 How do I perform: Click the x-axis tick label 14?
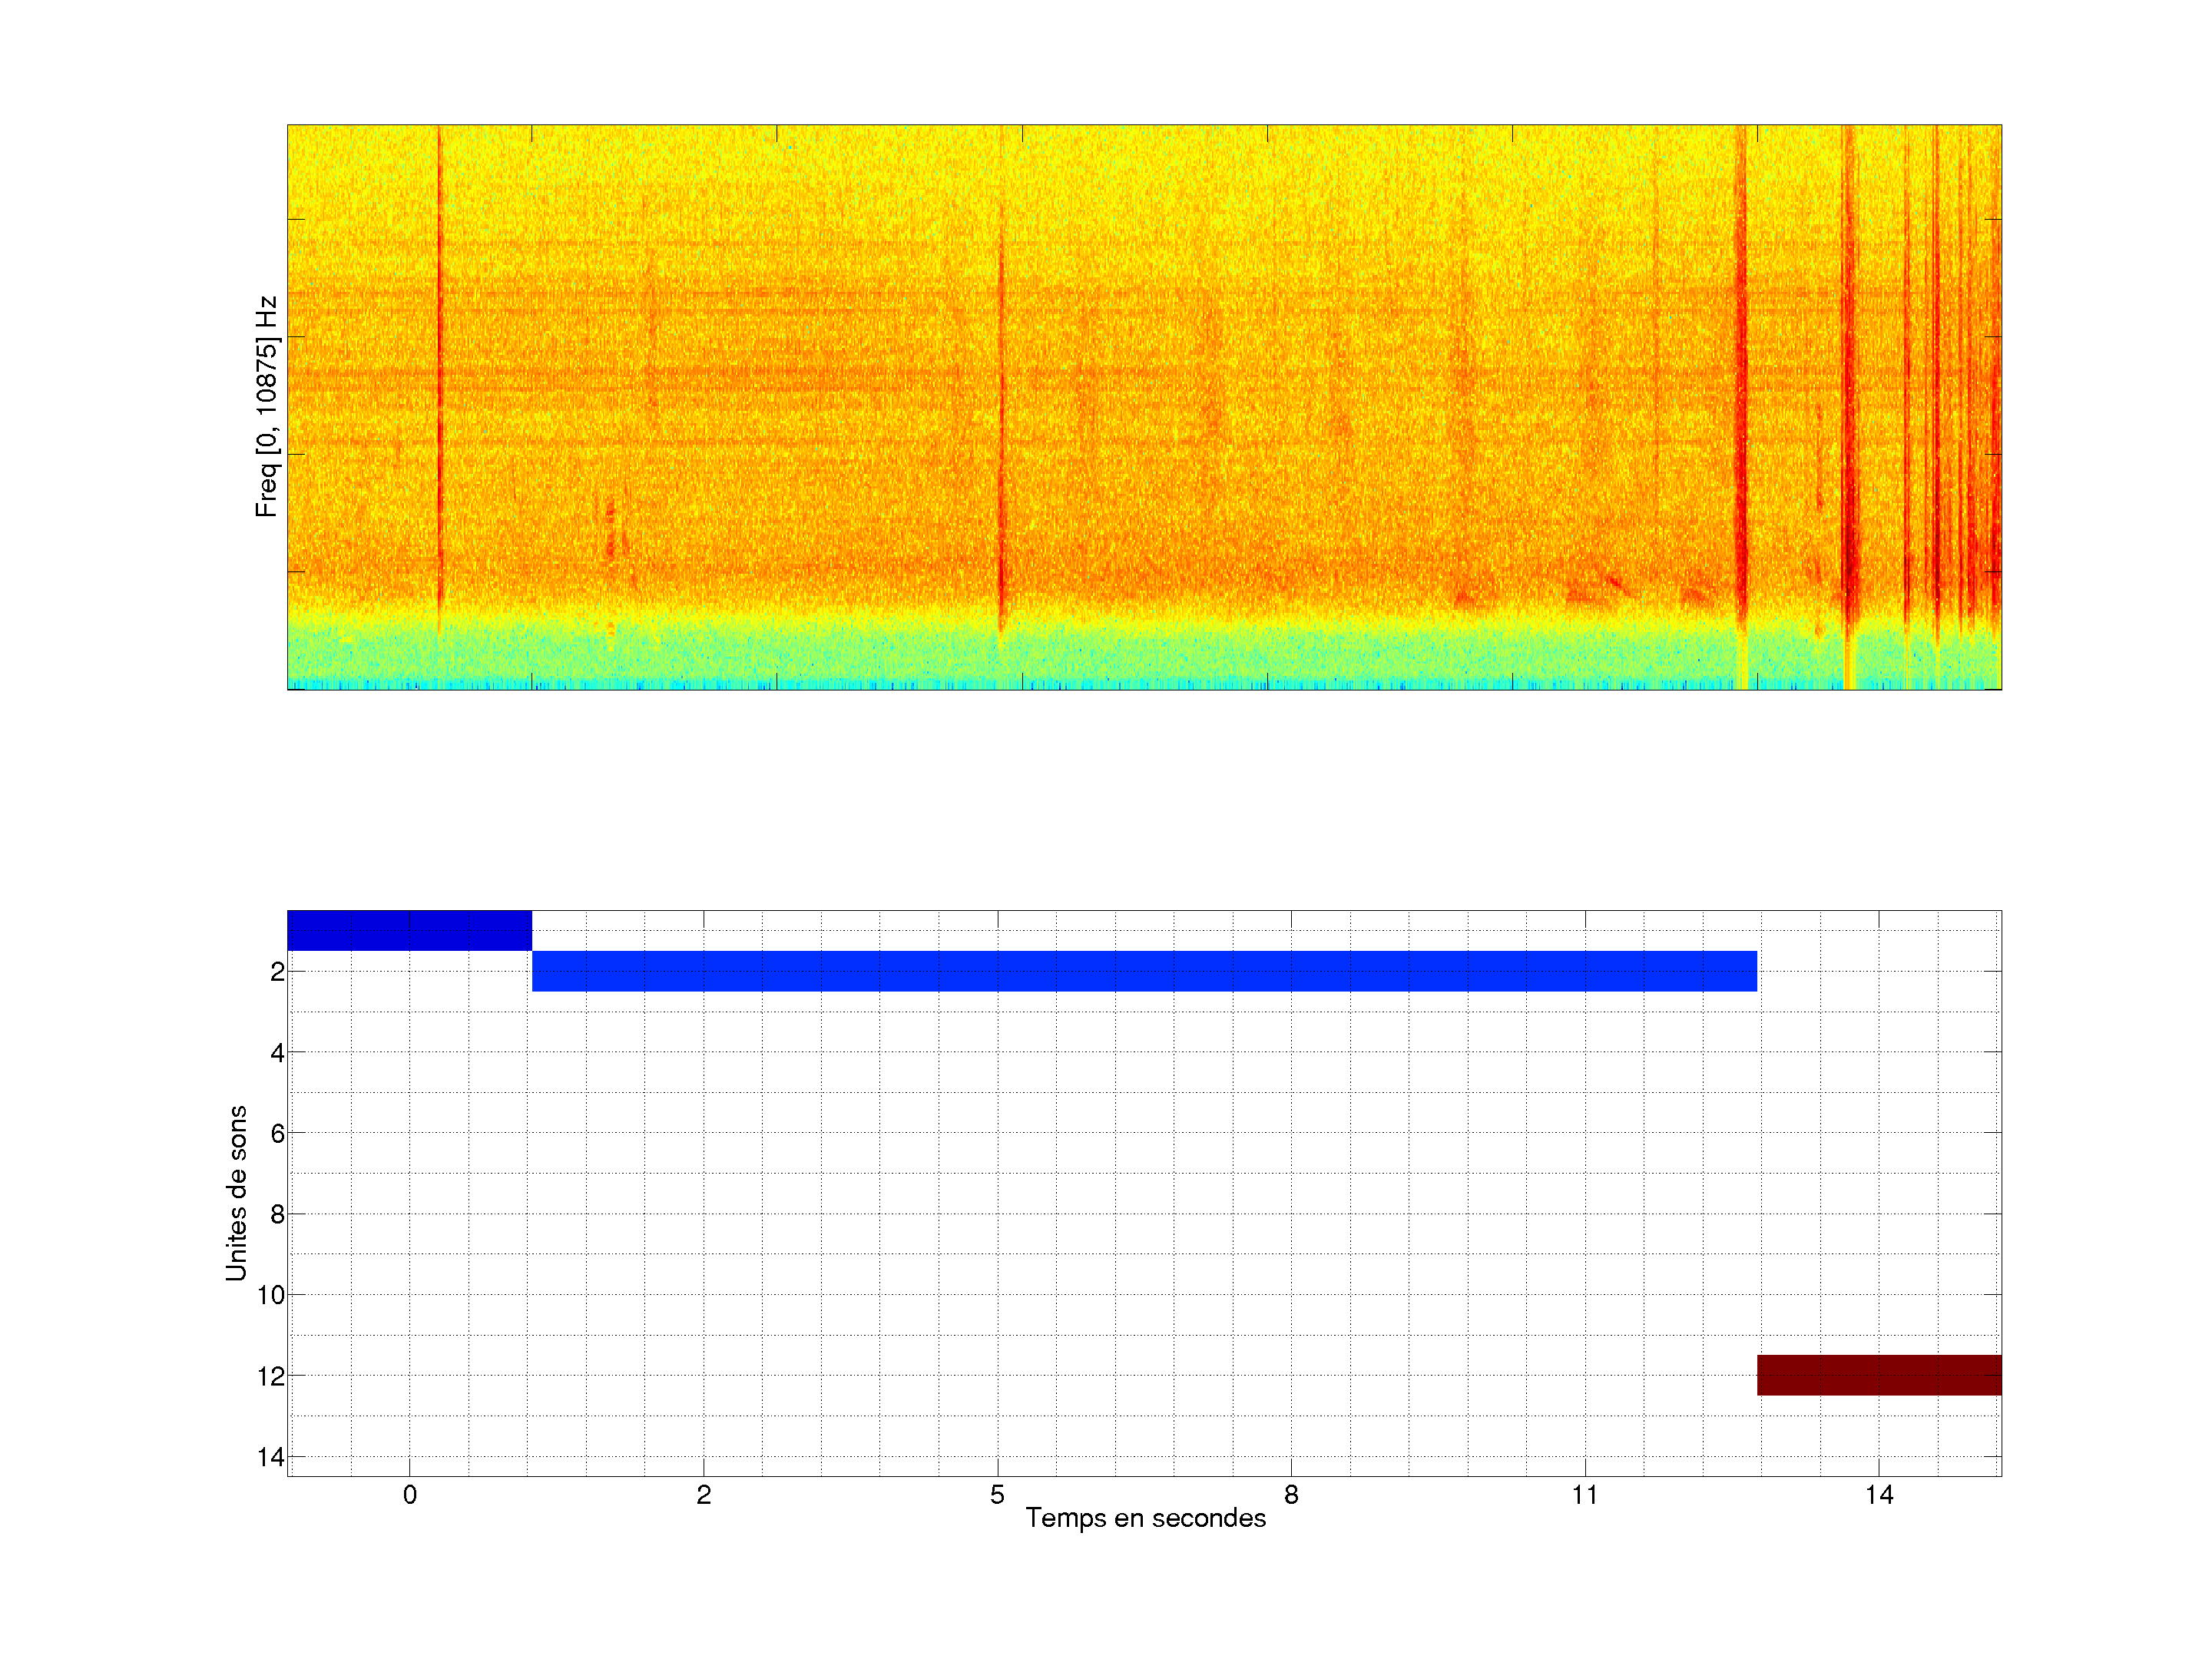tap(1878, 1495)
